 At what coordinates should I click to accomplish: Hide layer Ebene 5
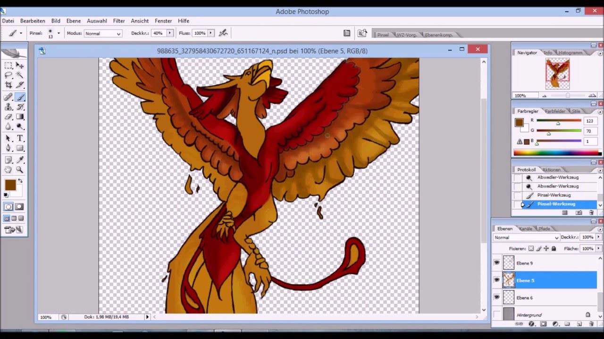[x=496, y=280]
